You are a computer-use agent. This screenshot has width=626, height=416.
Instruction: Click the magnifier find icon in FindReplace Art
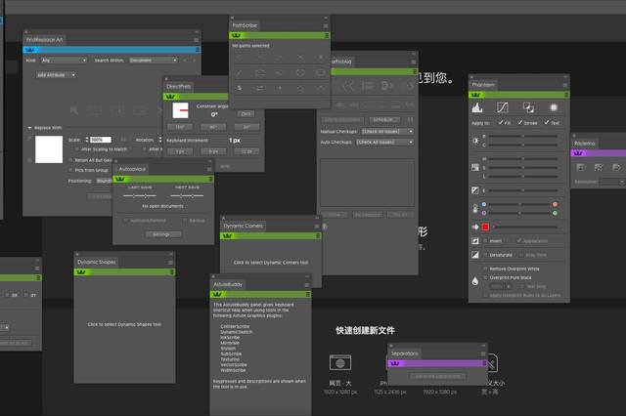point(74,110)
